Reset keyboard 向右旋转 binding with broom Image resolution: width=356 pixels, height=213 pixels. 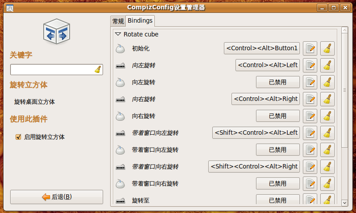tap(327, 99)
